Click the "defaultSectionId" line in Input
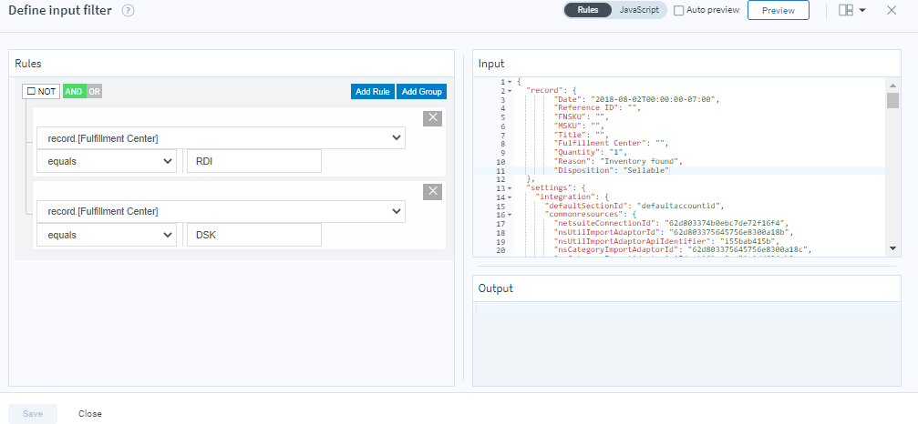The height and width of the screenshot is (424, 918). tap(634, 207)
